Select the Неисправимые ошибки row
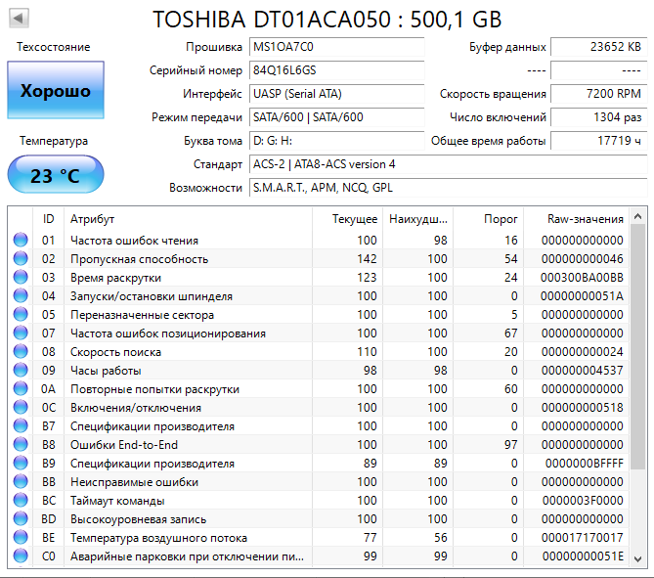The width and height of the screenshot is (654, 578). 319,481
